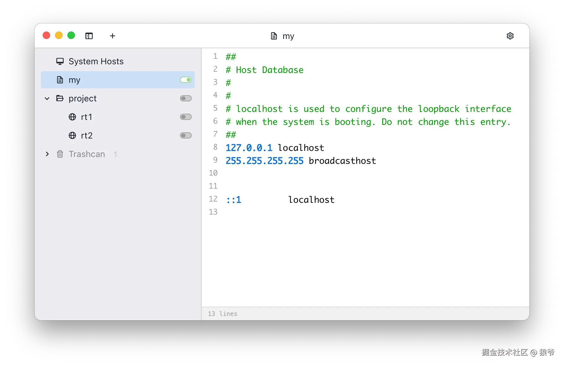564x366 pixels.
Task: Click the folder icon beside project
Action: click(x=60, y=98)
